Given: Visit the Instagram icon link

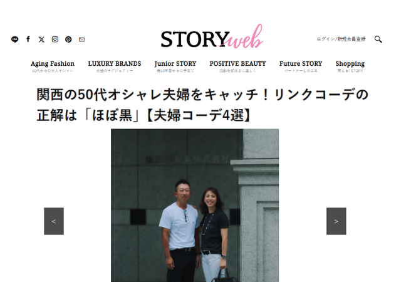Looking at the screenshot, I should tap(55, 39).
